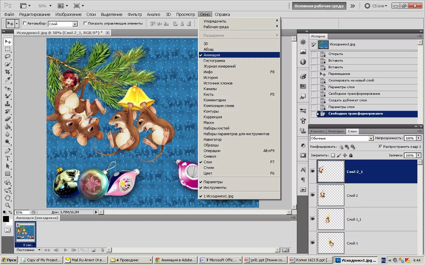Select the Eraser tool
This screenshot has height=265, width=425.
(8, 119)
